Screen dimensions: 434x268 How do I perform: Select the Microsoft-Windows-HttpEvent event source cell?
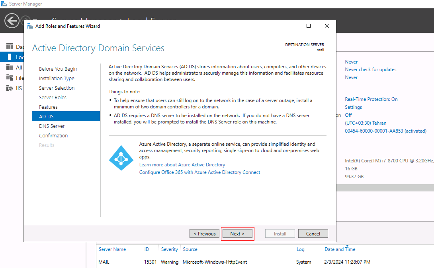tap(215, 262)
